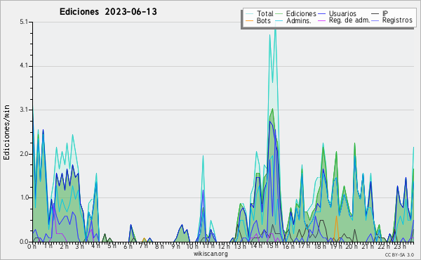Click the 'Ediciones' legend entry
The image size is (421, 260).
point(301,13)
